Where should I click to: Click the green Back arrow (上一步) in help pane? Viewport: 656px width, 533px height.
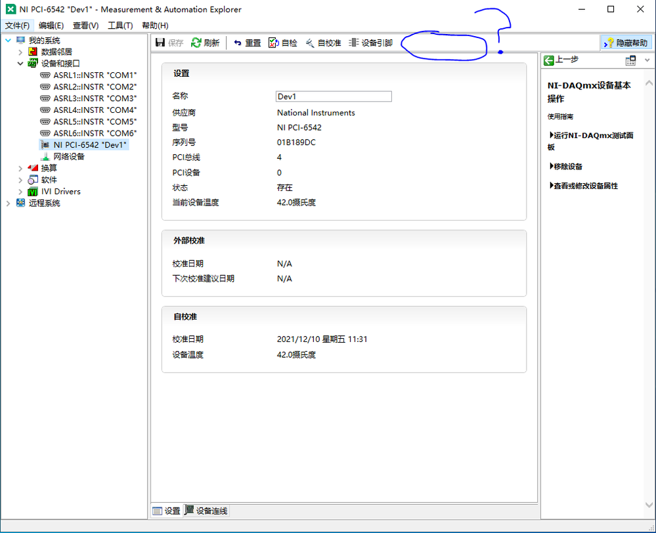pos(548,60)
